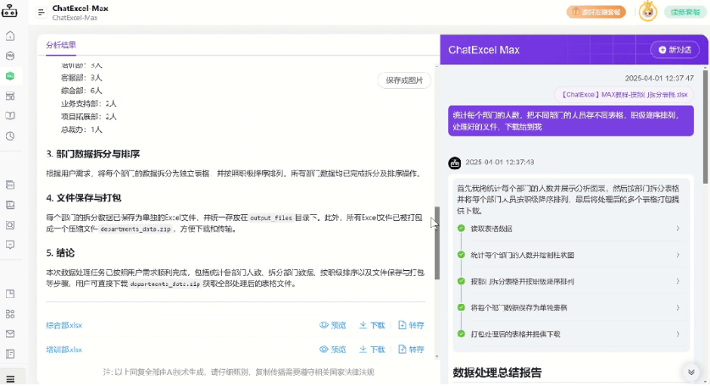The image size is (710, 386).
Task: Open the 培训部.xlsx file link
Action: tap(64, 350)
